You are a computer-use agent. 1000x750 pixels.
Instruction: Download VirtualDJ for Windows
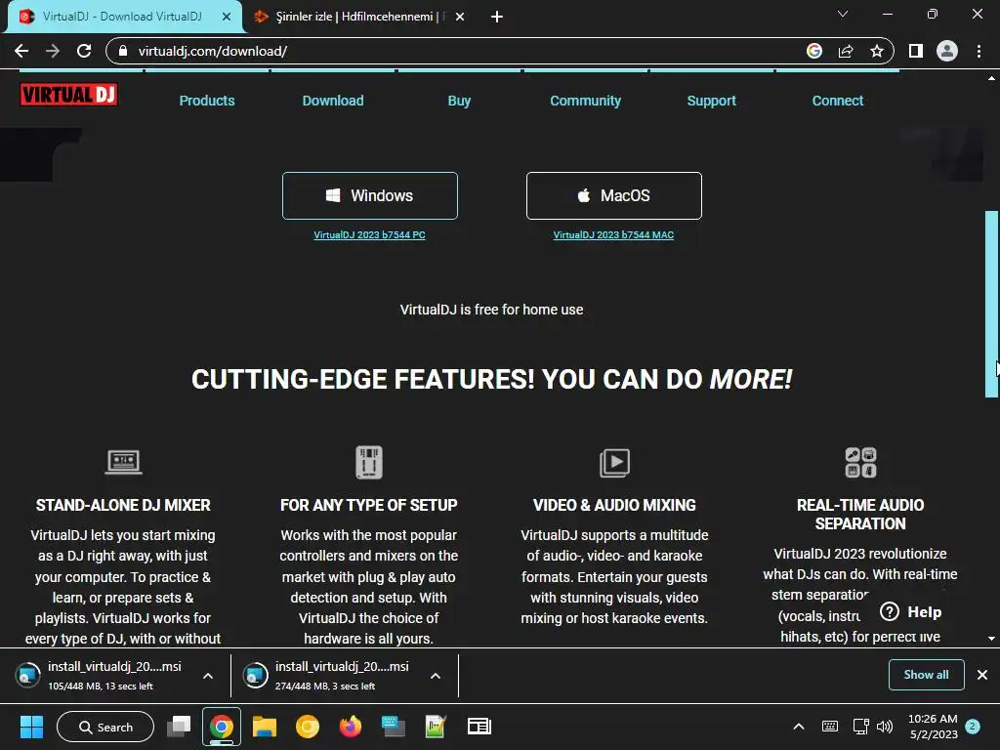click(370, 195)
